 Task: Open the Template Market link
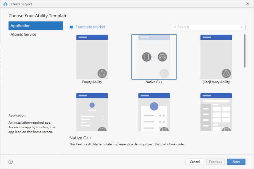[90, 27]
